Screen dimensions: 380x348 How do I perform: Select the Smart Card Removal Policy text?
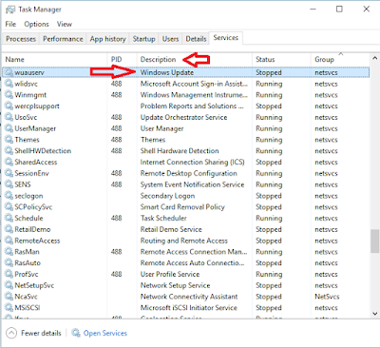tap(182, 207)
